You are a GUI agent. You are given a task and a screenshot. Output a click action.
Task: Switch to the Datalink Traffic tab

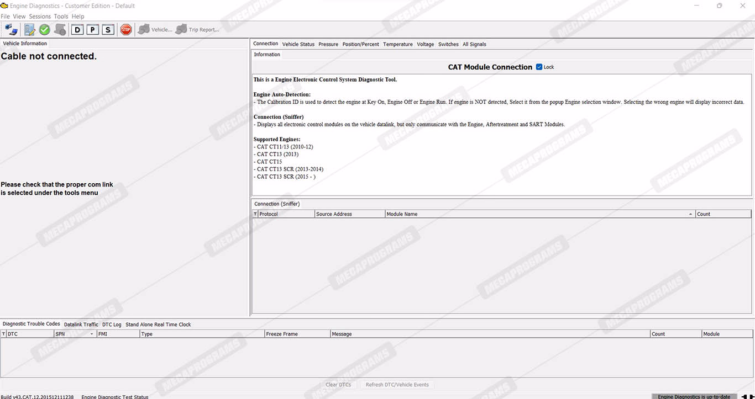pos(81,324)
